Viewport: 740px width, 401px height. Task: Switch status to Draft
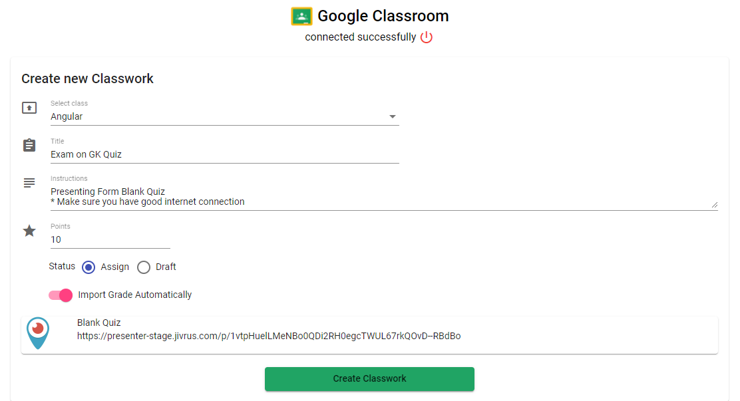(144, 267)
